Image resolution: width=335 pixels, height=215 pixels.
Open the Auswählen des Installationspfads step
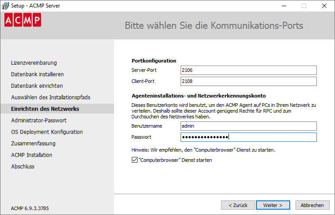pyautogui.click(x=51, y=98)
